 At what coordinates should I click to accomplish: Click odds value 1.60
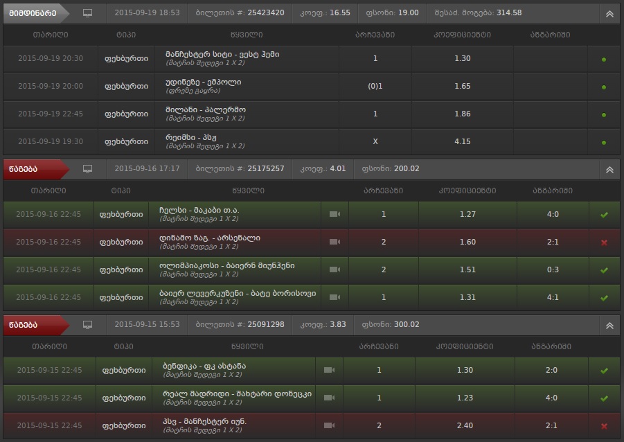point(467,242)
